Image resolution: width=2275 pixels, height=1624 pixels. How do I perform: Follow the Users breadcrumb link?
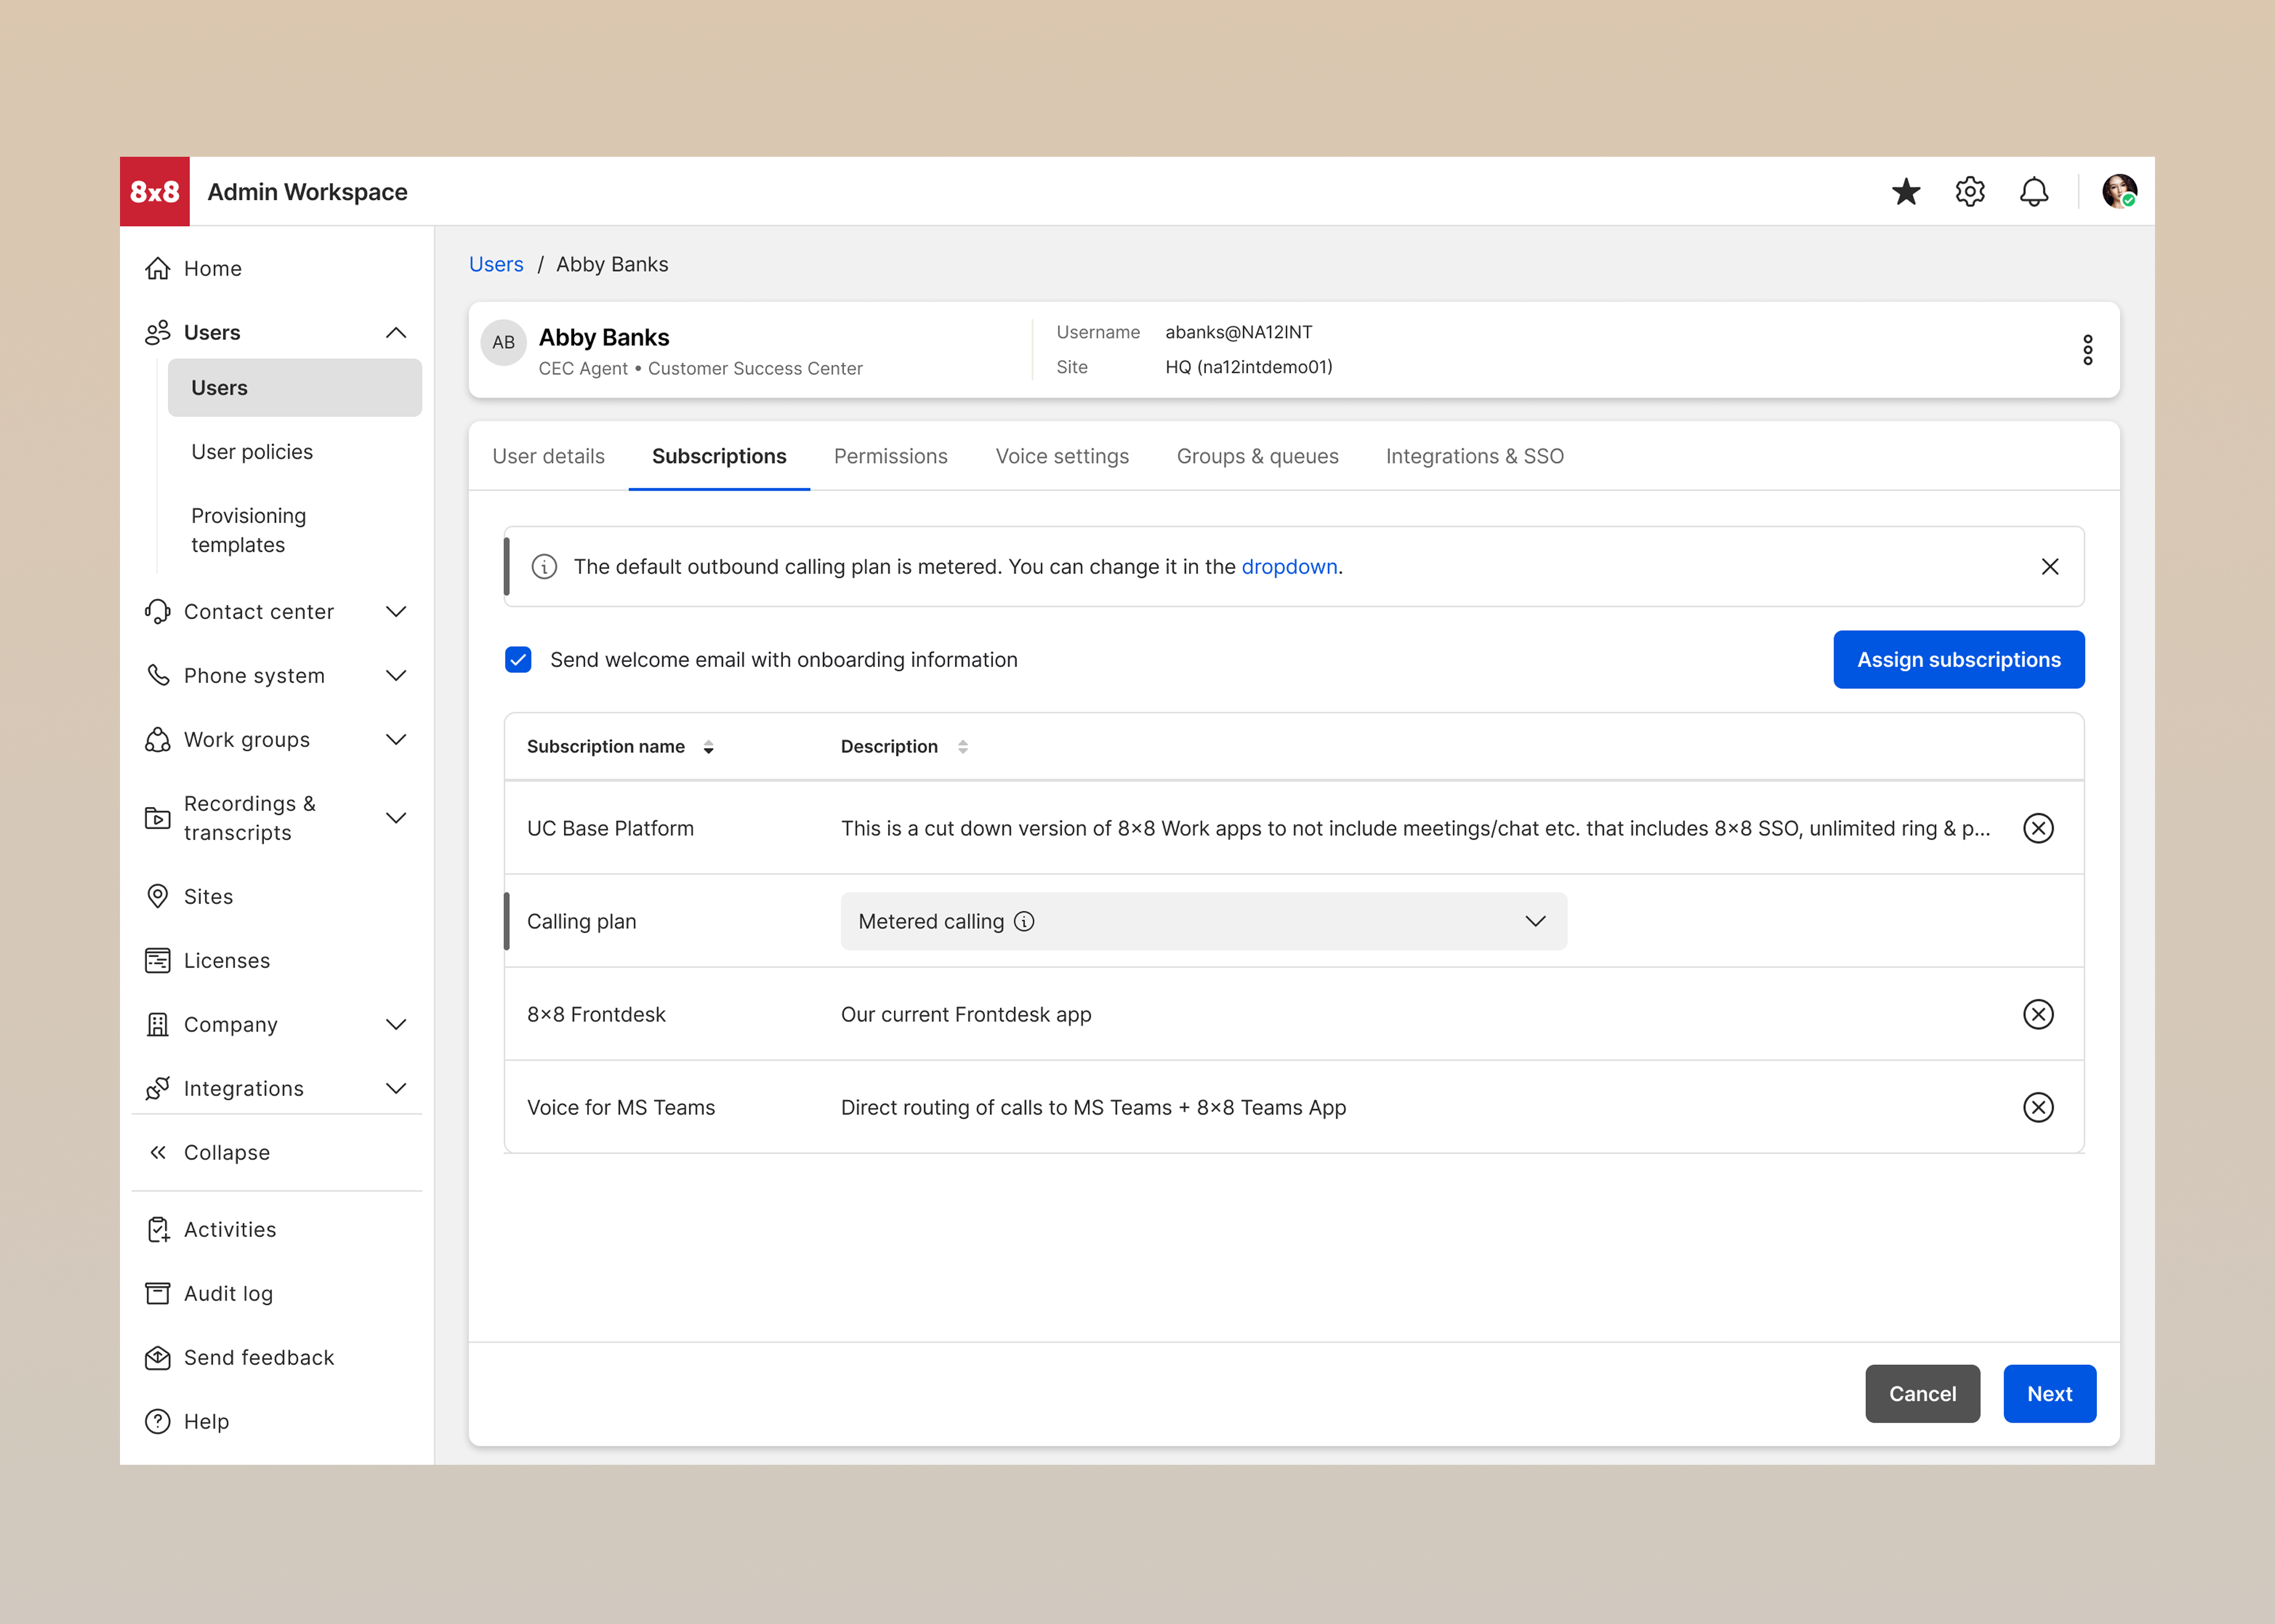pyautogui.click(x=496, y=264)
